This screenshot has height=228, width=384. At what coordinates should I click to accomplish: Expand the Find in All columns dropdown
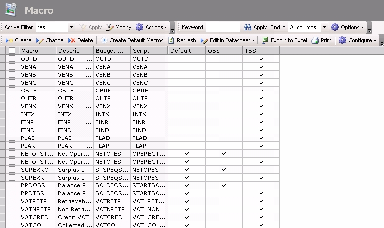point(324,28)
